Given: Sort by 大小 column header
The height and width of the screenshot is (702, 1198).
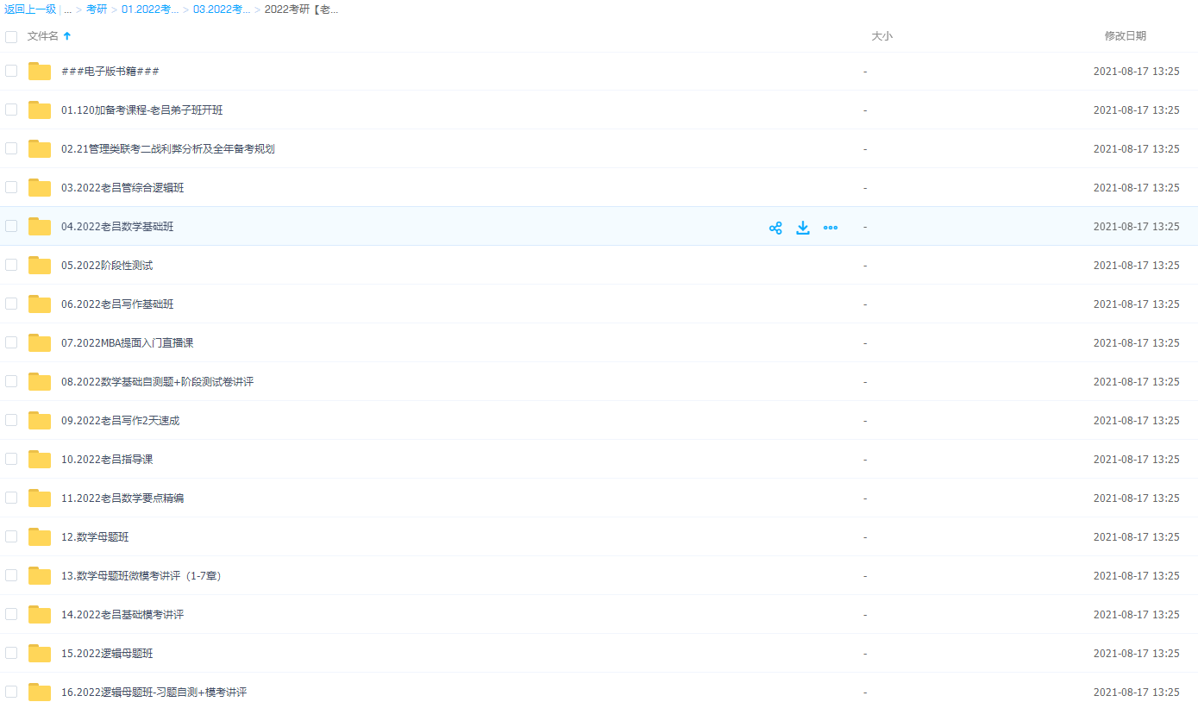Looking at the screenshot, I should tap(881, 36).
